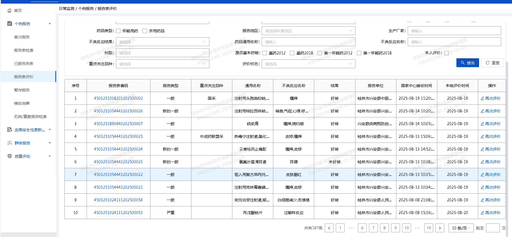Open report 450325103820120250​0002 link
The height and width of the screenshot is (237, 512).
tap(118, 98)
